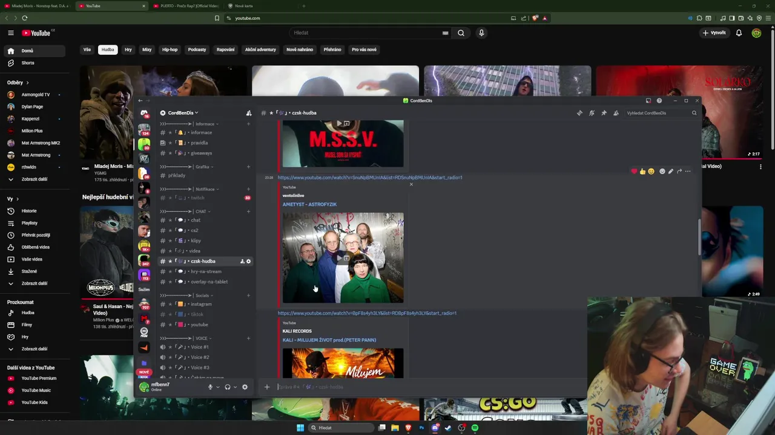The height and width of the screenshot is (435, 775).
Task: Select the Podcasty filter chip
Action: tap(197, 50)
